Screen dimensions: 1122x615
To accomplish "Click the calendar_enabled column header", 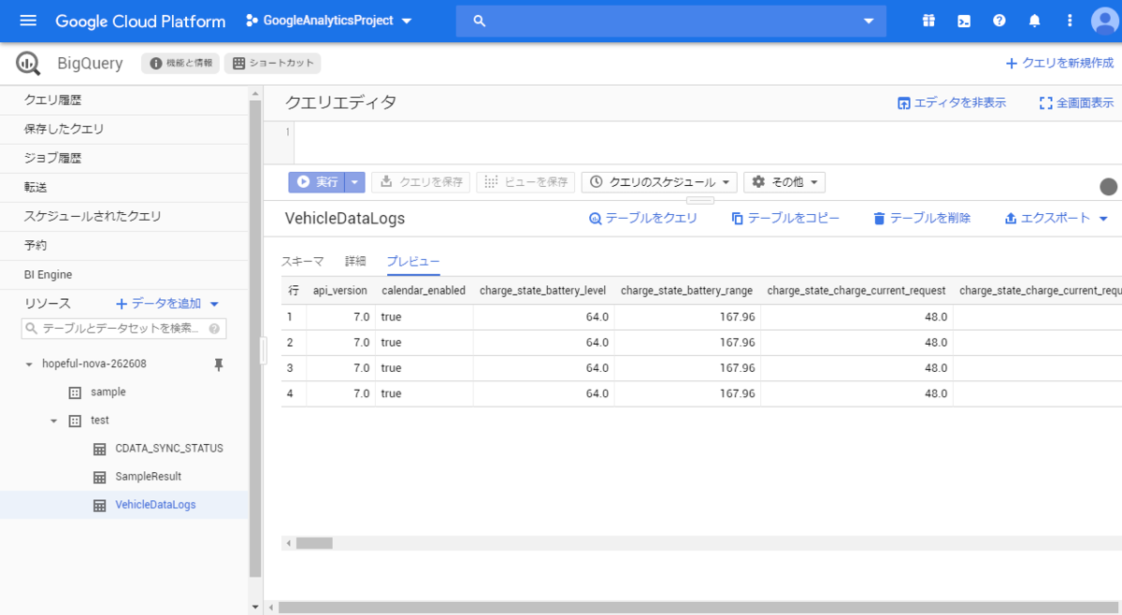I will [424, 291].
